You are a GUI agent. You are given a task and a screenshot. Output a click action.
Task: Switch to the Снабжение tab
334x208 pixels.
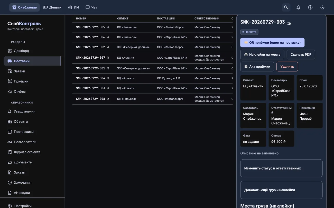pos(24,7)
